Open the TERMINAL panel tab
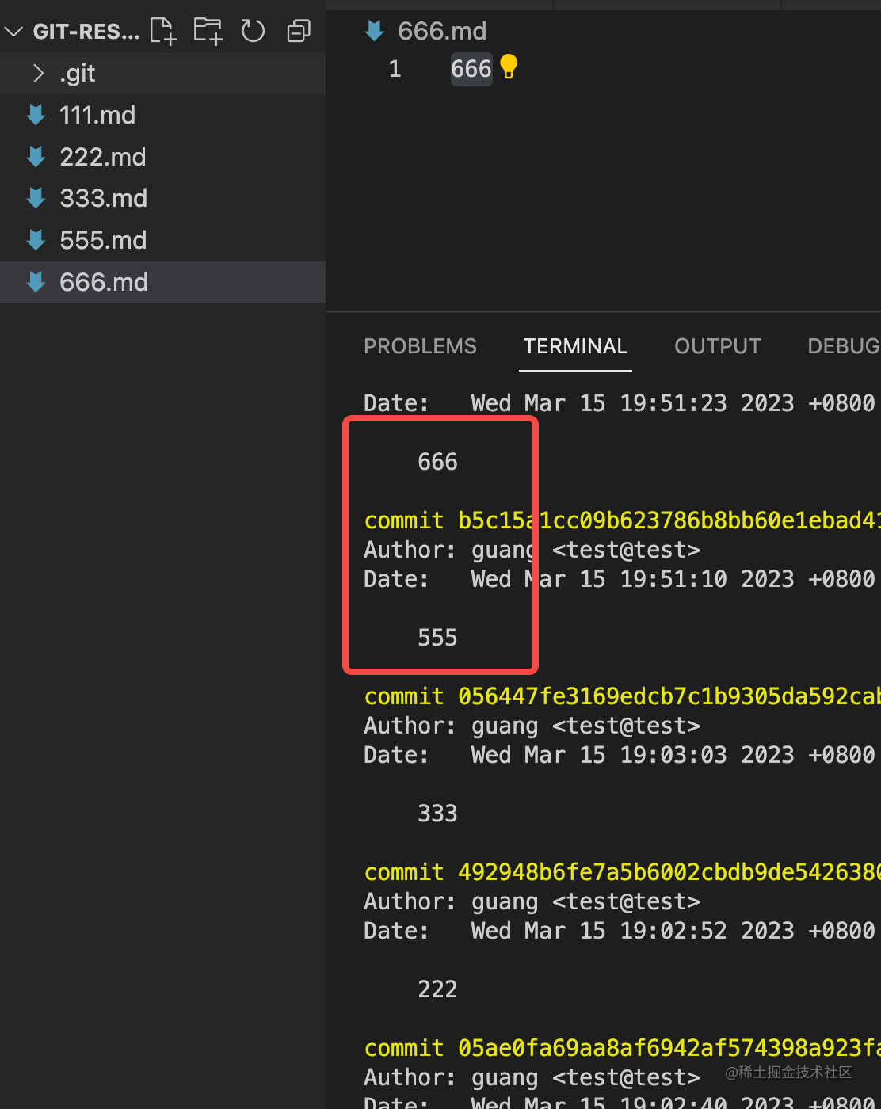The image size is (881, 1109). coord(575,346)
